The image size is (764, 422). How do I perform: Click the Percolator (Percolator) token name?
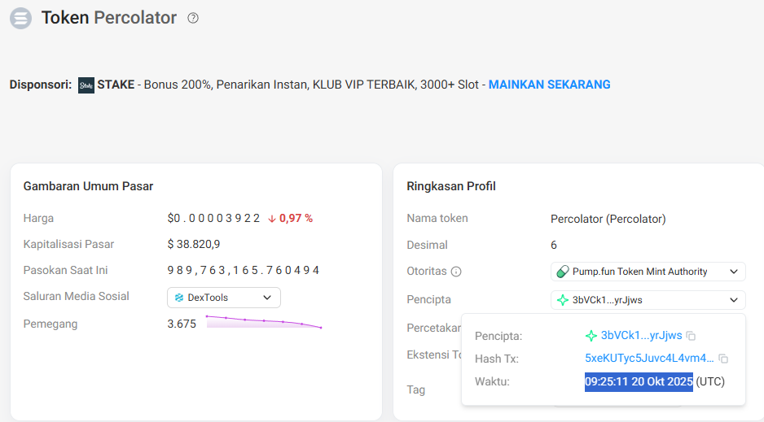click(x=608, y=219)
